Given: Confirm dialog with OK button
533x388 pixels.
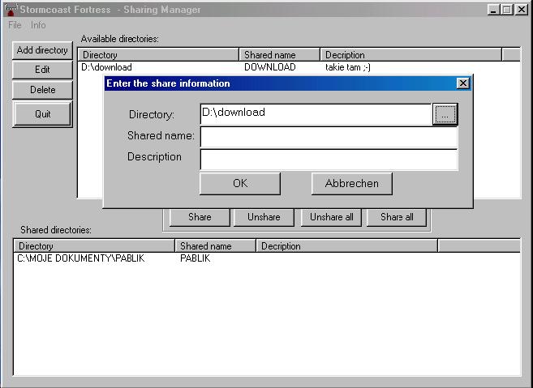Looking at the screenshot, I should pos(240,183).
